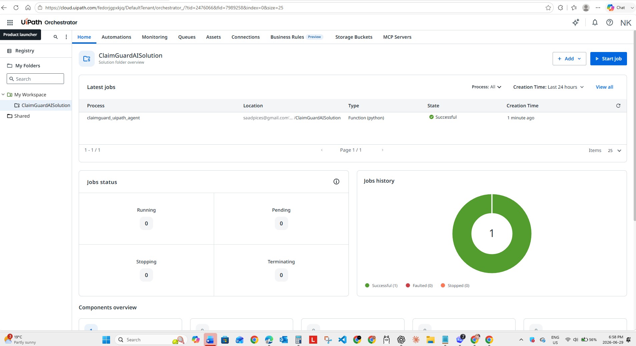
Task: Show info for Jobs status panel
Action: point(336,182)
